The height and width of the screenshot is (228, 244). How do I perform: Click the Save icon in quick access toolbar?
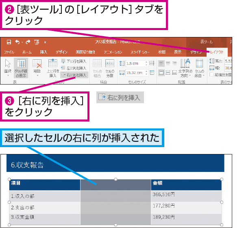pyautogui.click(x=9, y=42)
